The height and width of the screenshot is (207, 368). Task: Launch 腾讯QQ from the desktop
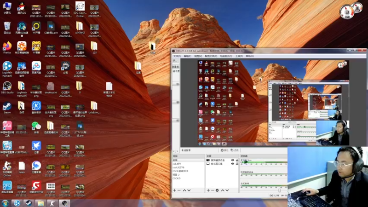[22, 7]
